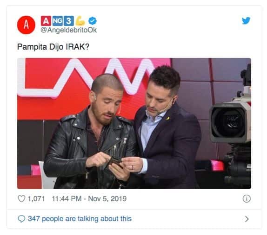The width and height of the screenshot is (267, 235).
Task: Like the tweet with heart icon
Action: 21,199
